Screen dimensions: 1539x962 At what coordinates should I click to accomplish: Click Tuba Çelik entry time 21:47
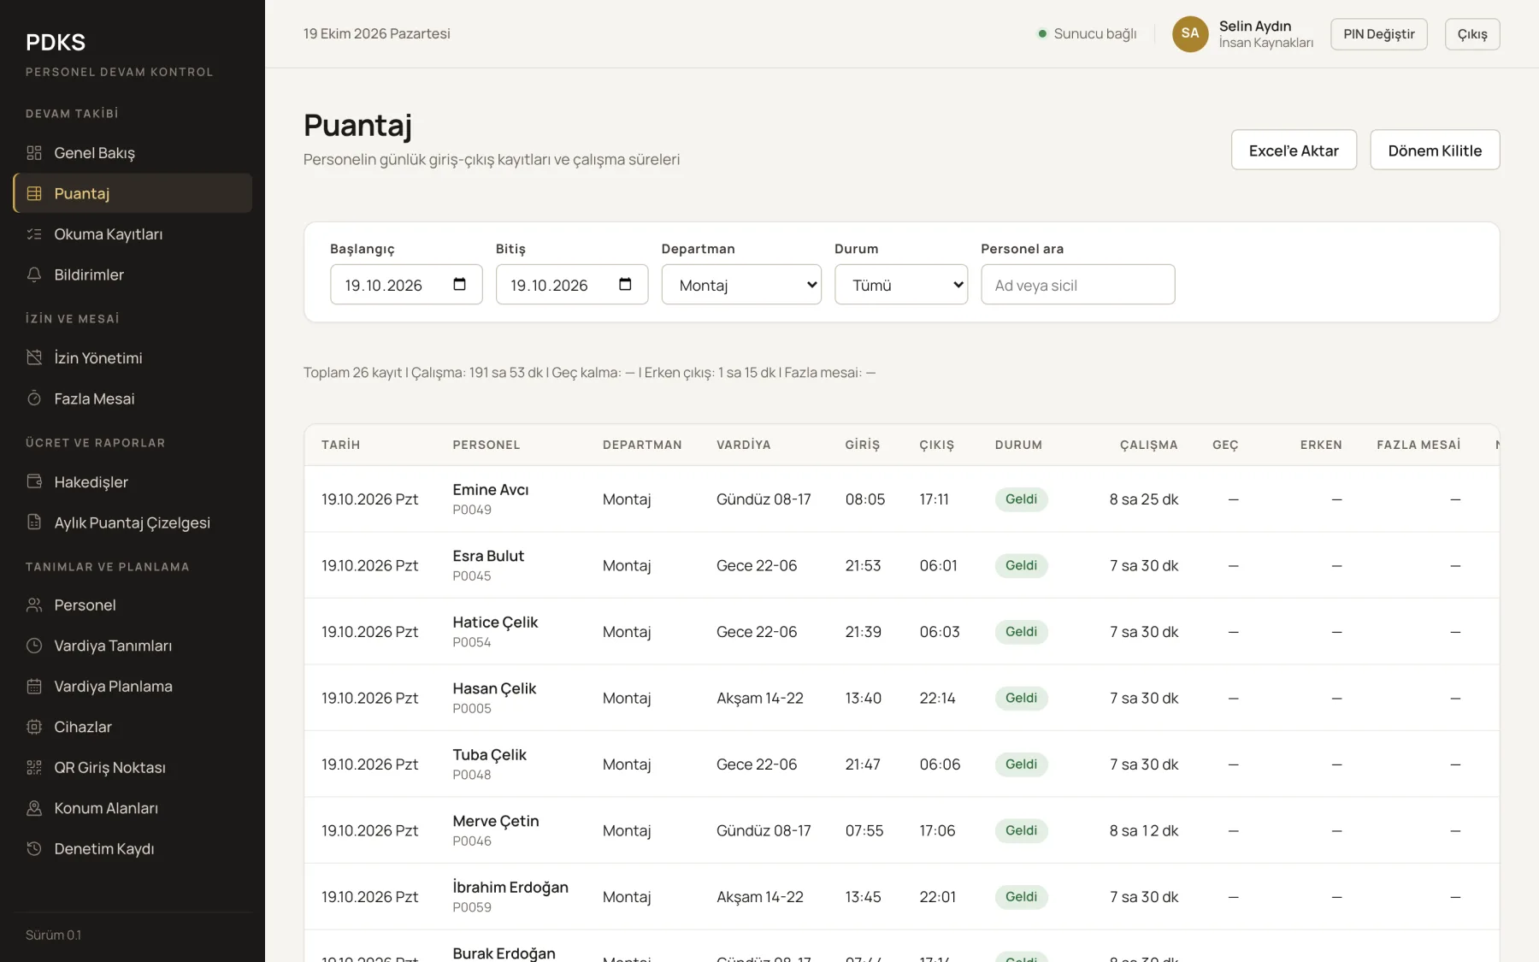pyautogui.click(x=863, y=764)
